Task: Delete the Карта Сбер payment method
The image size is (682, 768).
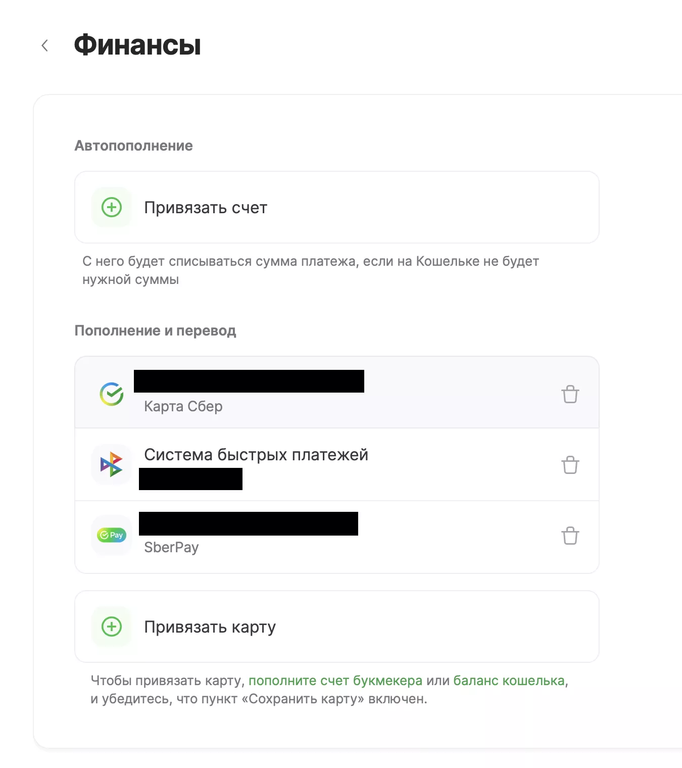Action: [570, 394]
